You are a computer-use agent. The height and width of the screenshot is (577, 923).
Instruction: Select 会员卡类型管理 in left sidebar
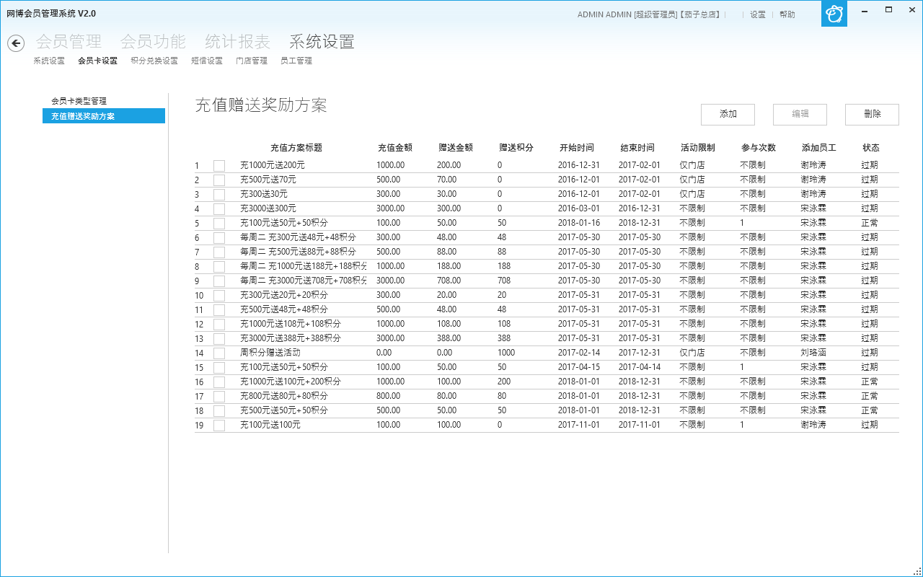tap(79, 102)
